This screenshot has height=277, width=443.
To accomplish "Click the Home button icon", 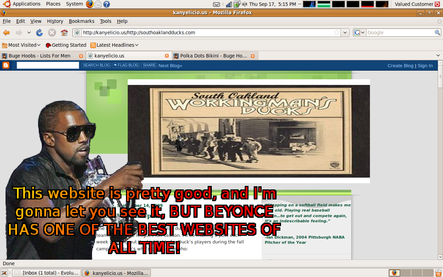I will point(64,33).
